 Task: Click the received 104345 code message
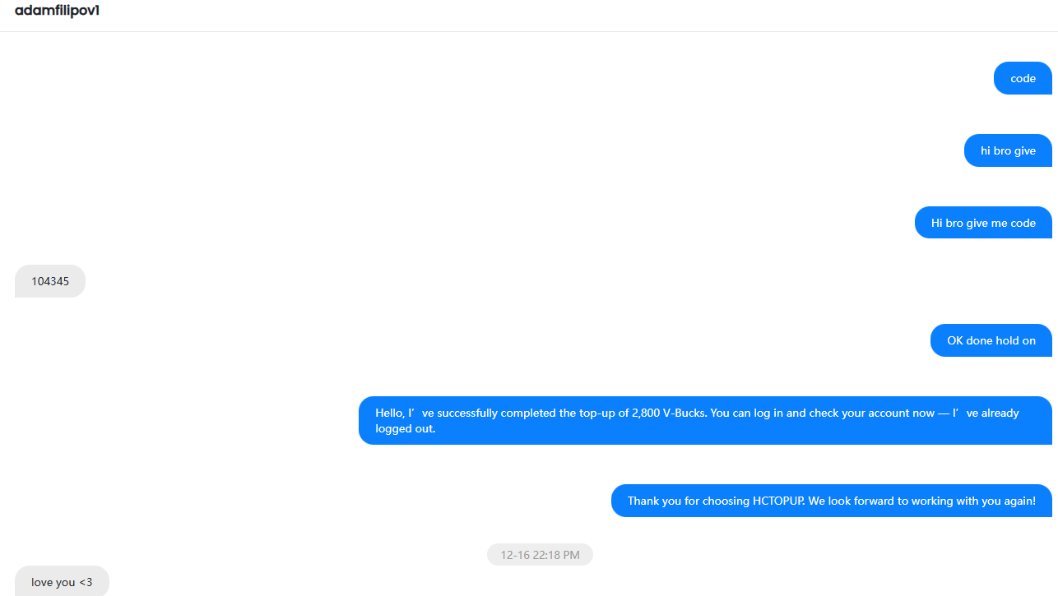pyautogui.click(x=50, y=281)
